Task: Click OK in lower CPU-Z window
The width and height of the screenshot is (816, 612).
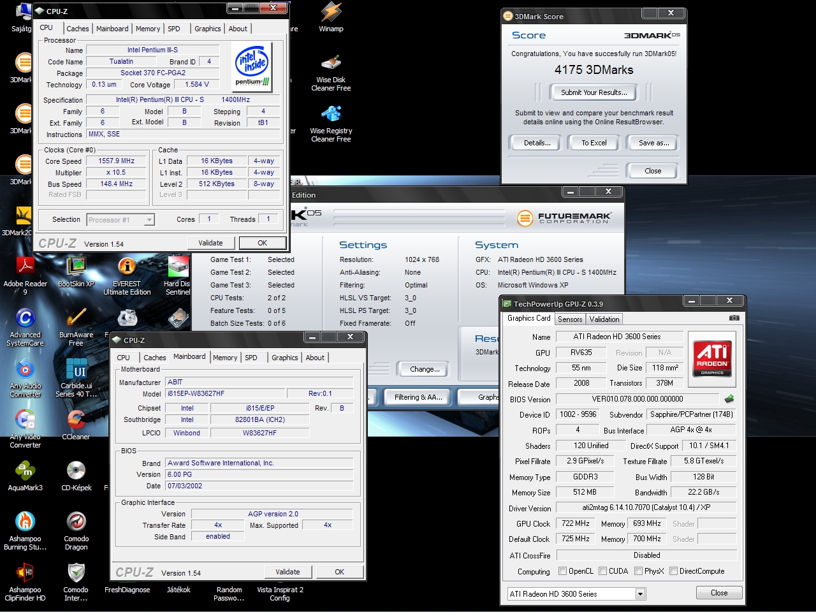Action: pos(340,572)
